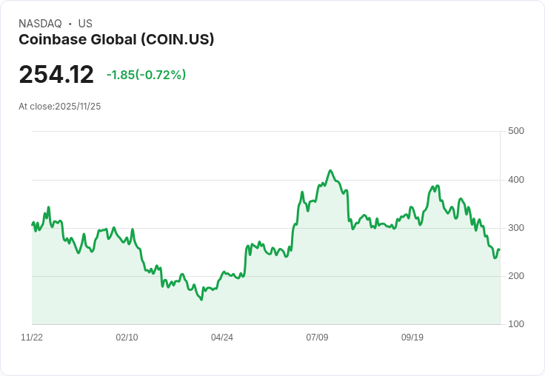
Task: Click the 300 value on the price axis
Action: (516, 228)
